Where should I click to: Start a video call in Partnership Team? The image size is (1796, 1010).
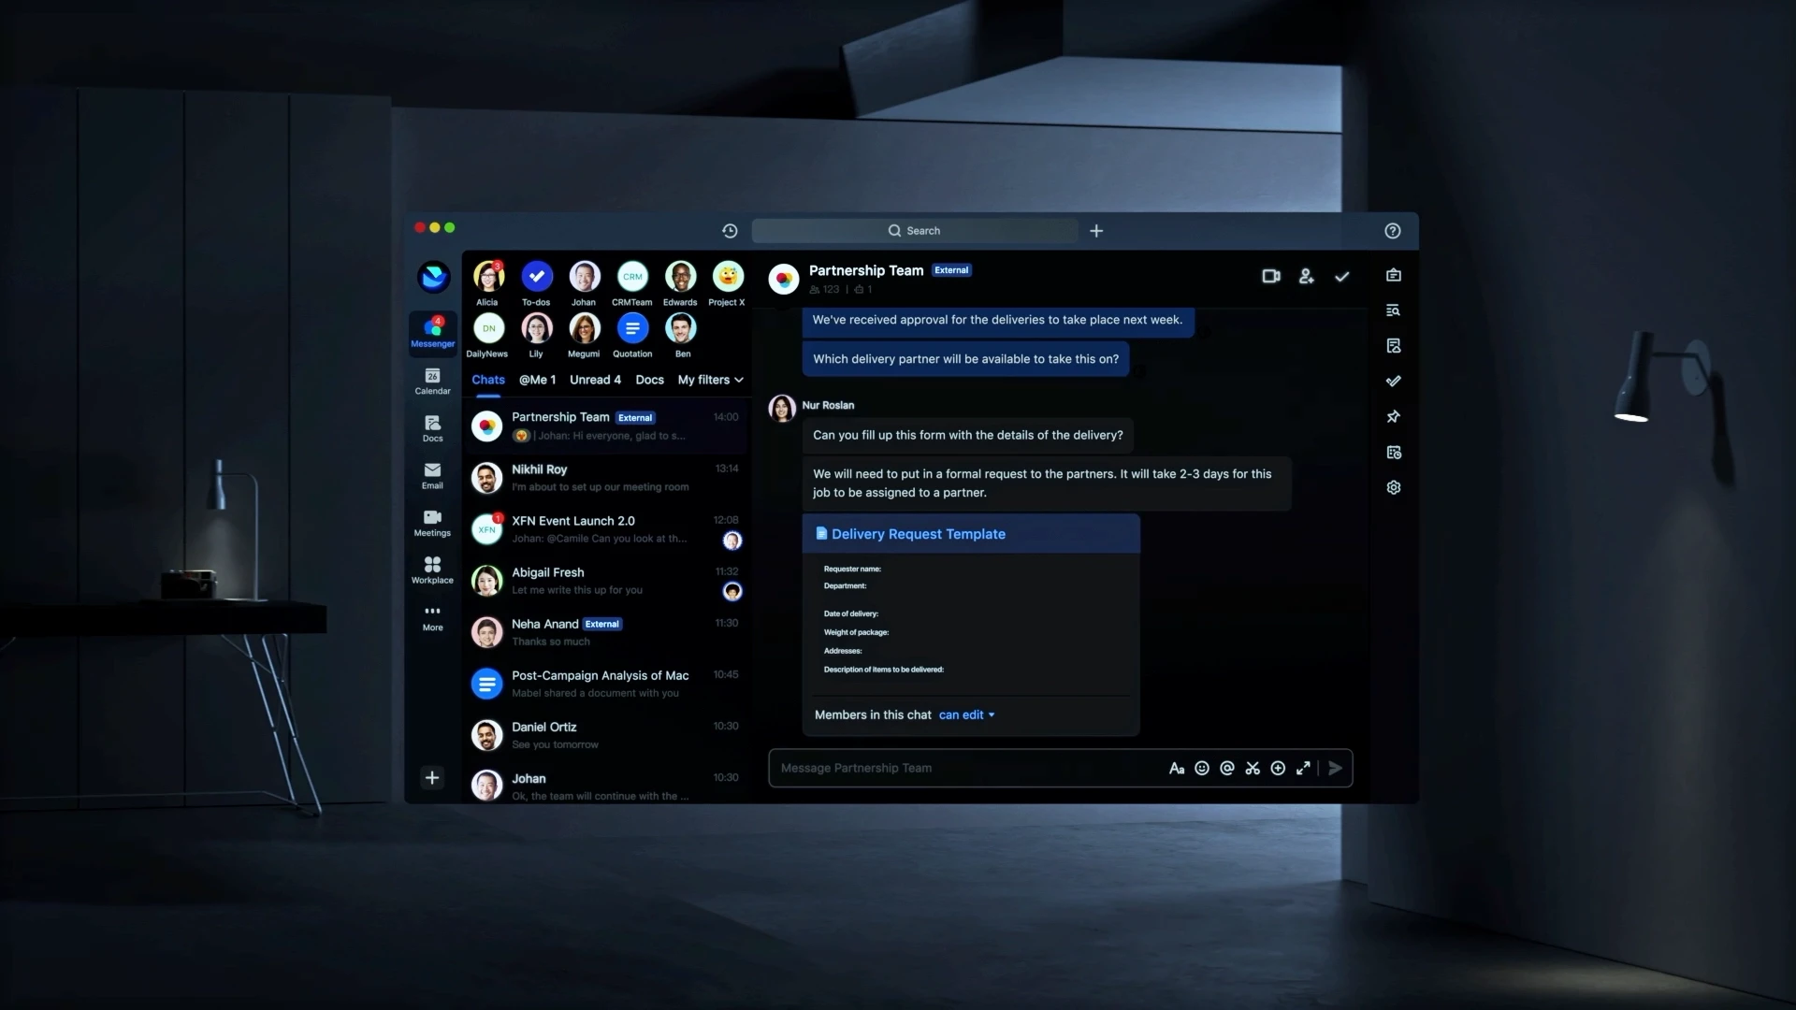pyautogui.click(x=1270, y=276)
